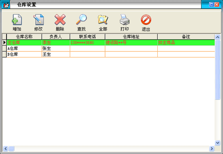Show all records with 全部 folder icon
Viewport: 223px width, 154px height.
tap(103, 20)
